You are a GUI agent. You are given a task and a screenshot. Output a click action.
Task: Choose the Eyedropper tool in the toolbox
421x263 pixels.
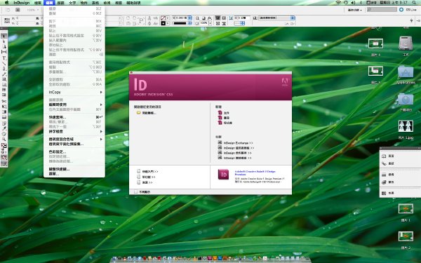[x=4, y=128]
